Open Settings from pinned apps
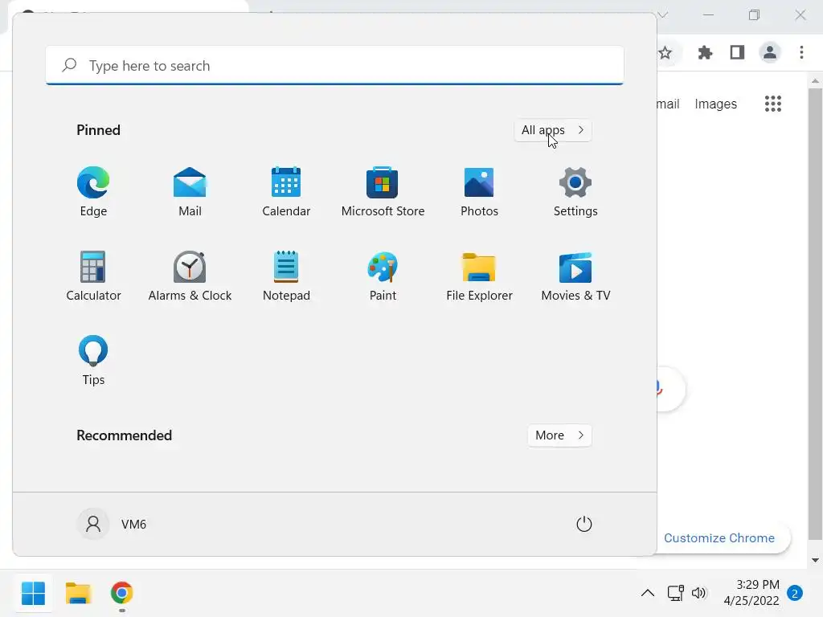 (x=575, y=191)
